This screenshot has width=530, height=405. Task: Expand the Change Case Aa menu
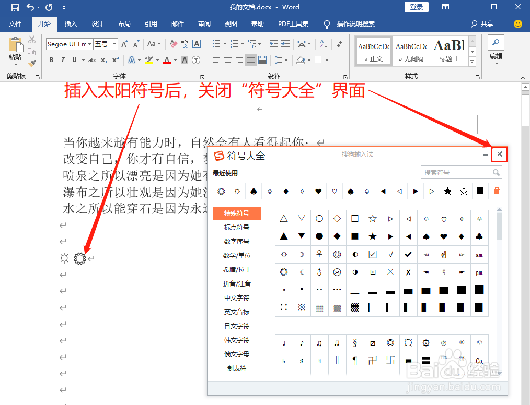(x=154, y=44)
